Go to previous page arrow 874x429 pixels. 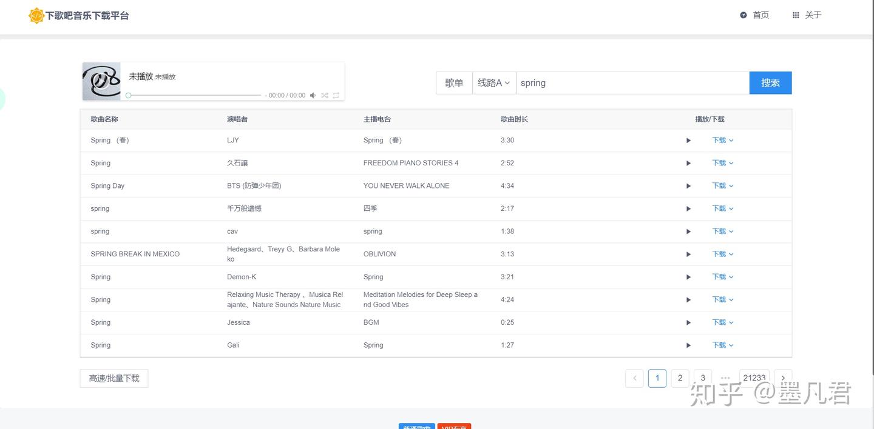click(634, 378)
